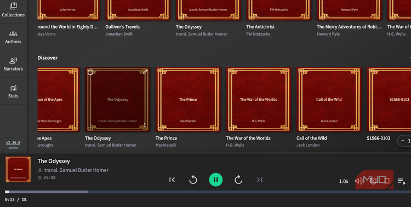Click the v2.36.0 version link
411x207 pixels.
click(13, 142)
